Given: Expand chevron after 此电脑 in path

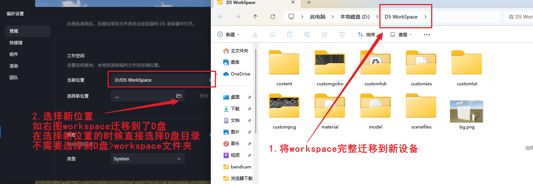Looking at the screenshot, I should pyautogui.click(x=333, y=17).
